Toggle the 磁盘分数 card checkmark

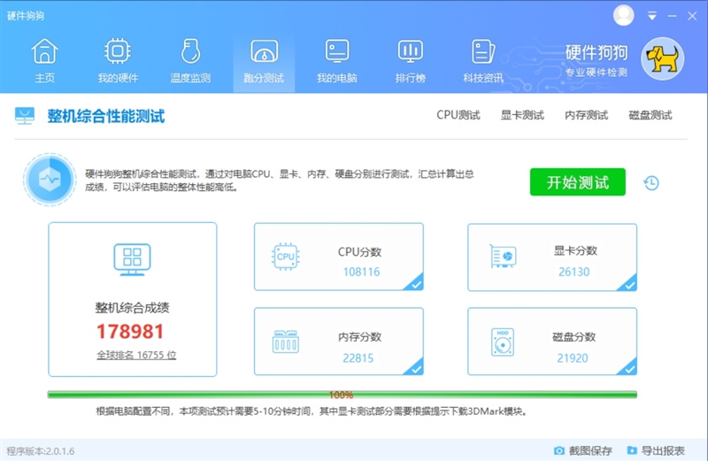(628, 367)
